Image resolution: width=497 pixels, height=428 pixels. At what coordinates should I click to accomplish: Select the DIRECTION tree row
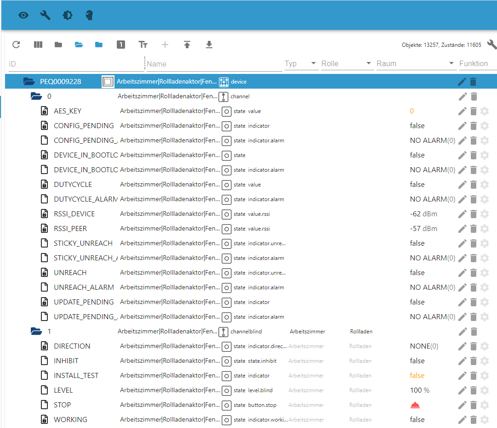[x=251, y=346]
